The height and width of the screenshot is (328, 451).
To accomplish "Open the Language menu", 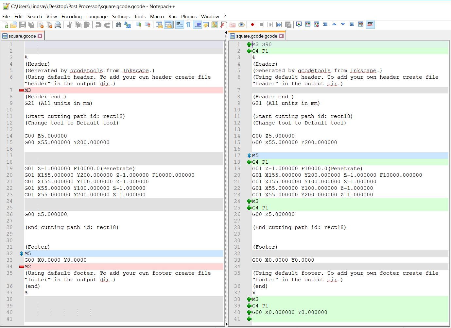I will 97,17.
